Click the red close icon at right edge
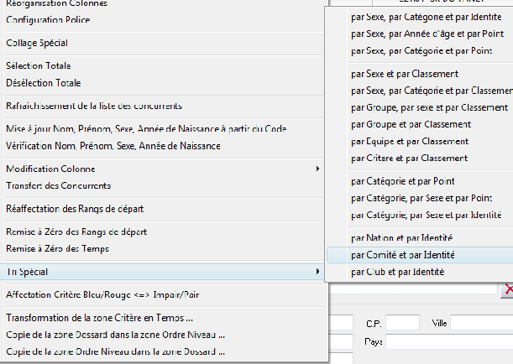The image size is (513, 364). [508, 289]
